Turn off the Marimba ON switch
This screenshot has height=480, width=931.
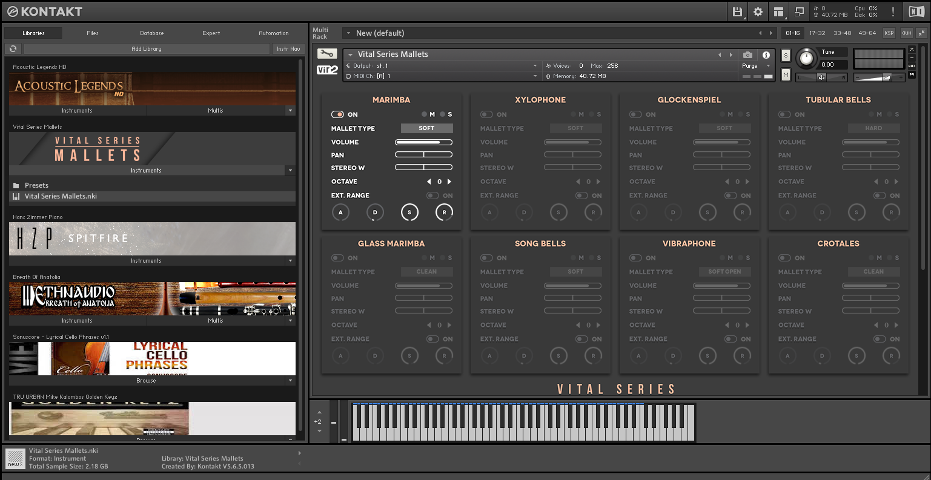pyautogui.click(x=337, y=114)
